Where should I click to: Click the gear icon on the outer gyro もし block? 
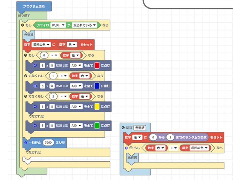22,25
